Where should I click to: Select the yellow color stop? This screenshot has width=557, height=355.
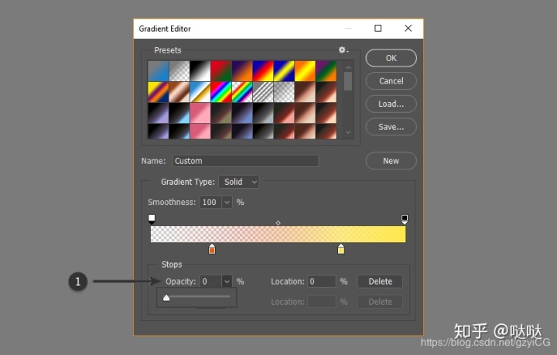[341, 249]
